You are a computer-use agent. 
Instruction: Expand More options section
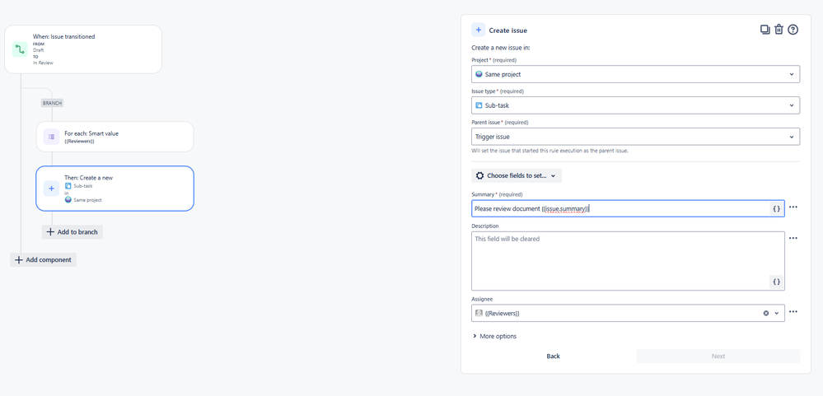coord(494,336)
